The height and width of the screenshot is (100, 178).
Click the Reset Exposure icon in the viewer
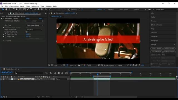pyautogui.click(x=139, y=65)
